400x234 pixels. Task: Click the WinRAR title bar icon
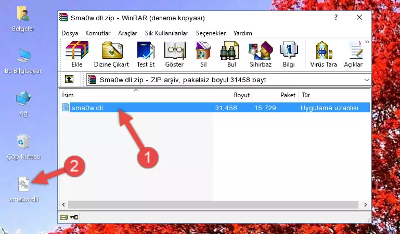(64, 18)
